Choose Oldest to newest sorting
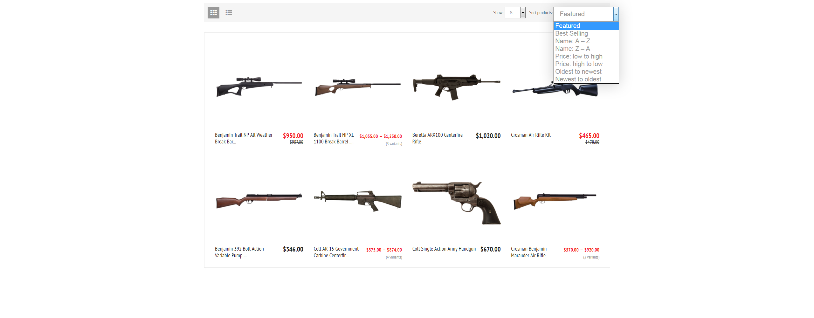The image size is (814, 318). tap(586, 72)
